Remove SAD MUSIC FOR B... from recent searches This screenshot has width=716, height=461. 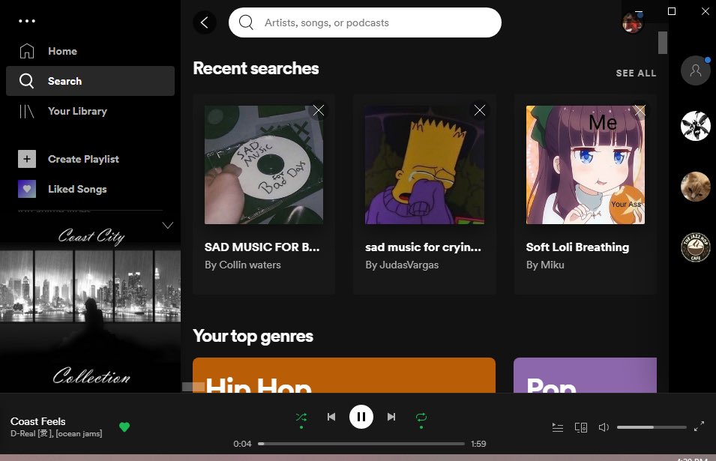[319, 110]
